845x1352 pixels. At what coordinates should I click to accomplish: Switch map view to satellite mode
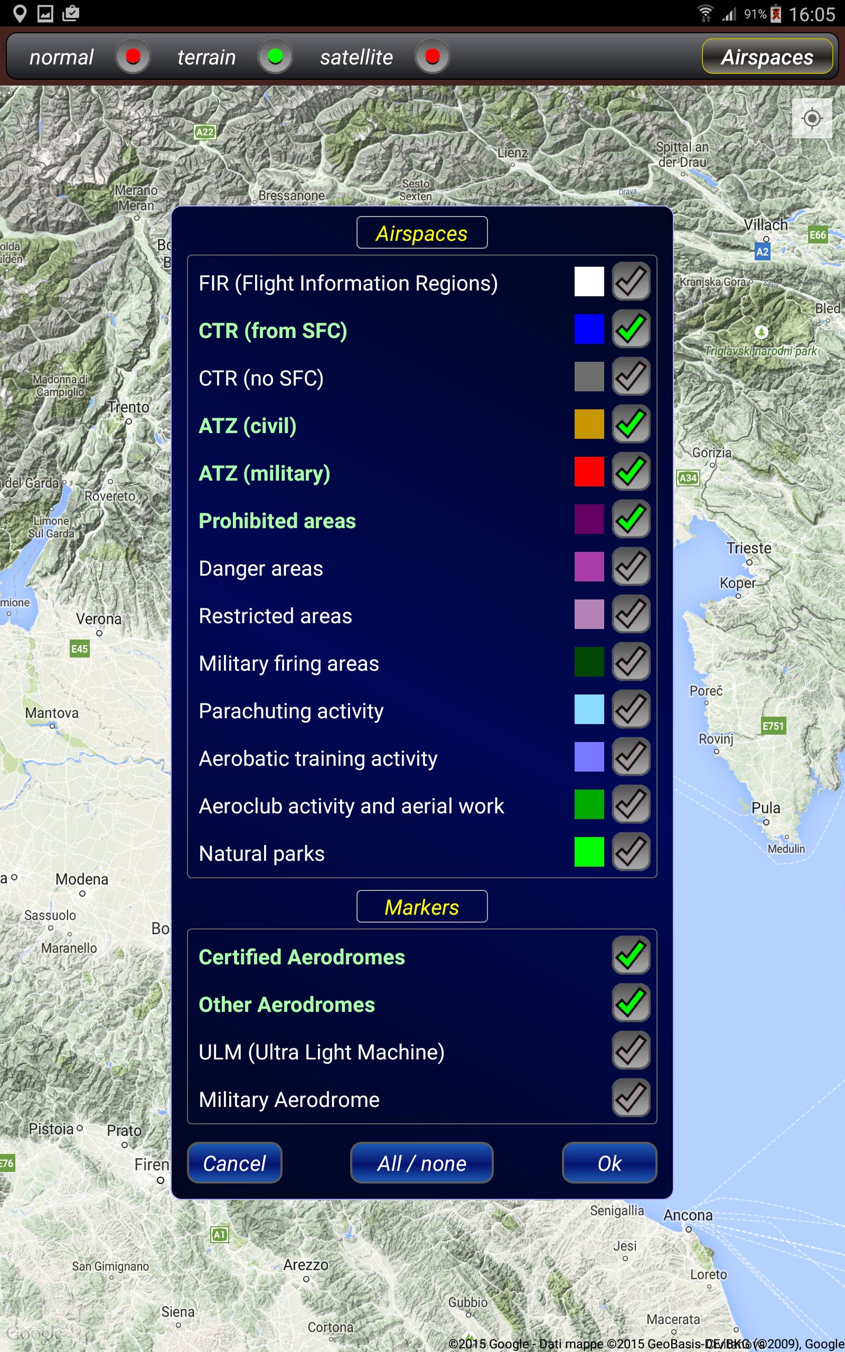tap(433, 57)
